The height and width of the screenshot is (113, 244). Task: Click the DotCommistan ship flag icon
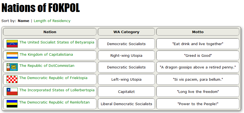point(12,67)
